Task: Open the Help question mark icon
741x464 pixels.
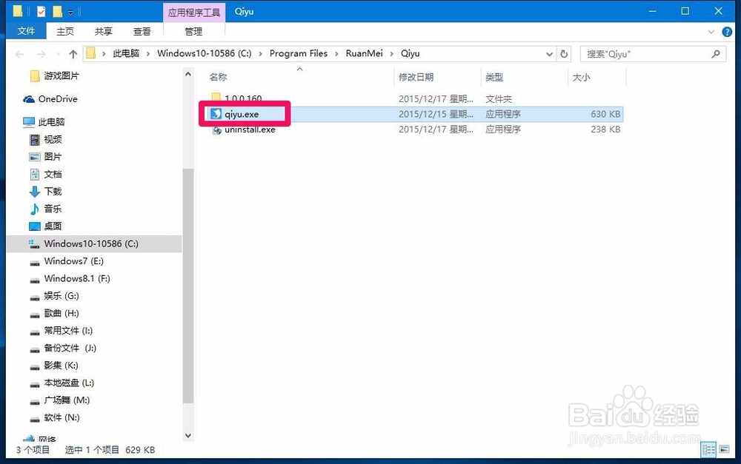Action: [x=727, y=32]
